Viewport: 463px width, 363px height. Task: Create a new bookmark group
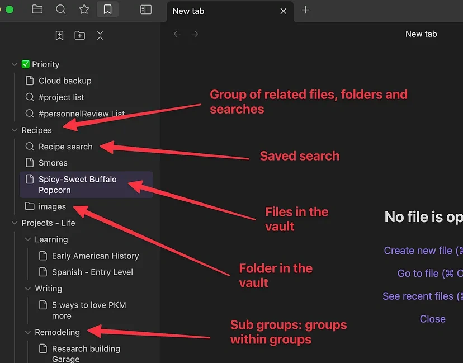click(x=80, y=35)
